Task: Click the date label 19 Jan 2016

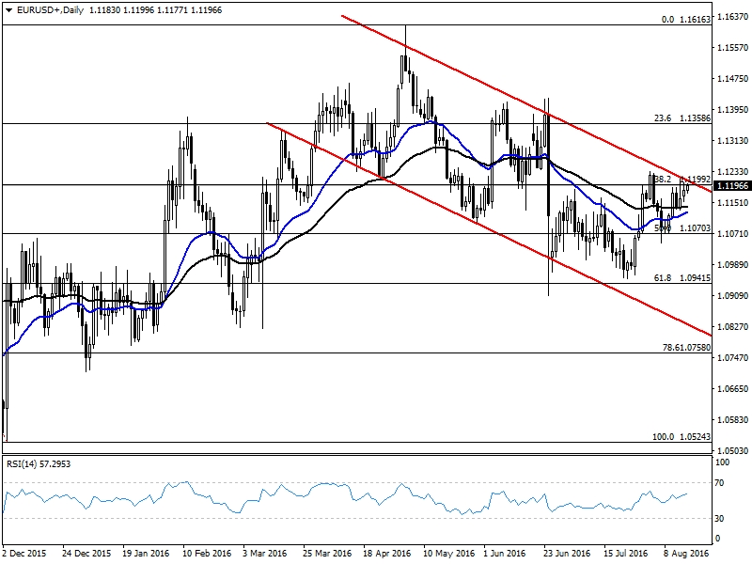Action: point(147,553)
